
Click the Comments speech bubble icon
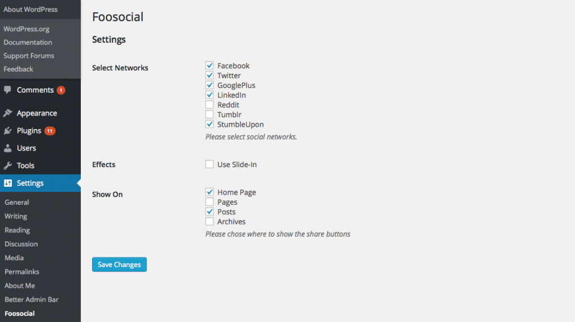pos(7,90)
